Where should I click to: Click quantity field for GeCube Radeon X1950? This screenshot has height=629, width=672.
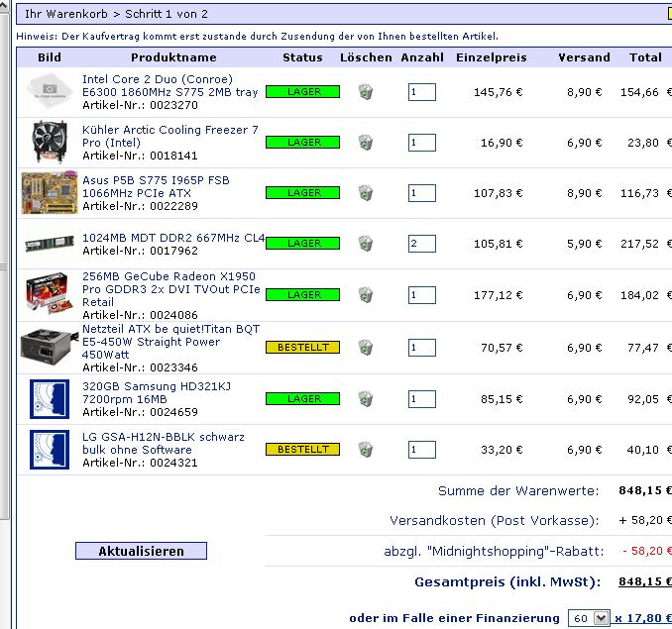(422, 295)
